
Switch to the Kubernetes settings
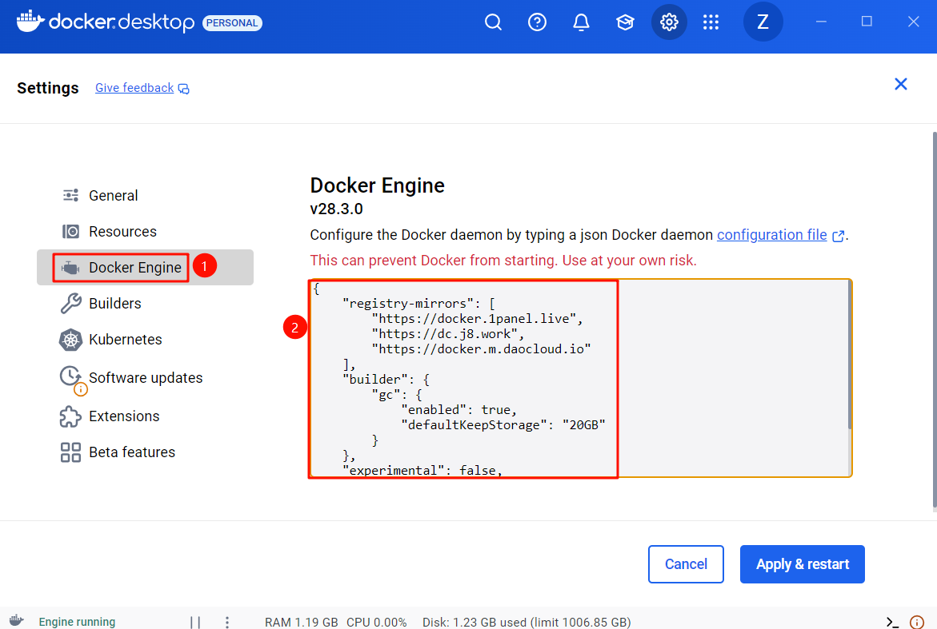pyautogui.click(x=125, y=340)
